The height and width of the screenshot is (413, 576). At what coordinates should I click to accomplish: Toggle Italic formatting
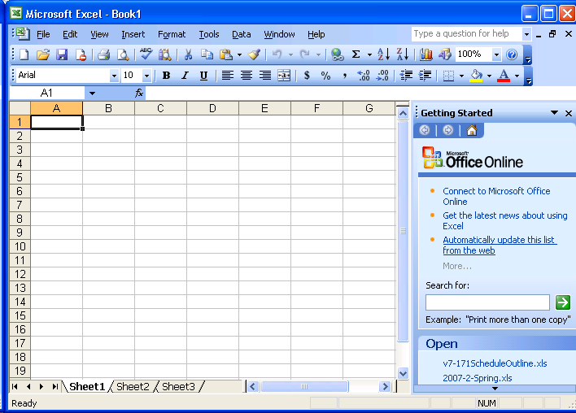point(185,76)
